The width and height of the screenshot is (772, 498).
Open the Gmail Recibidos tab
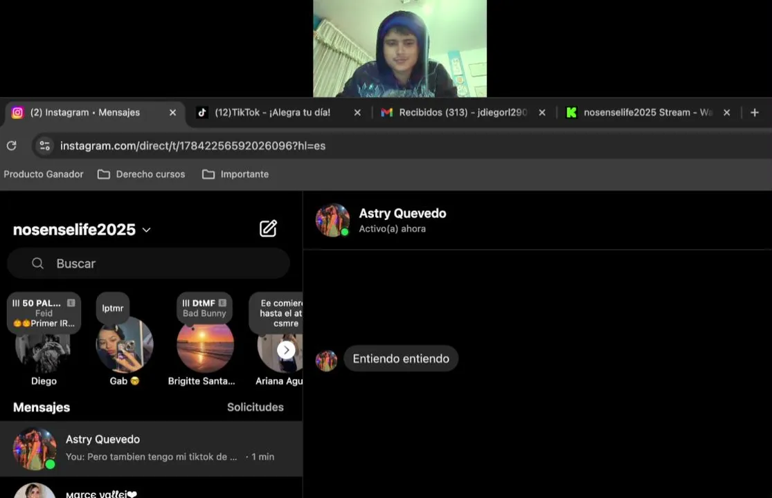463,113
